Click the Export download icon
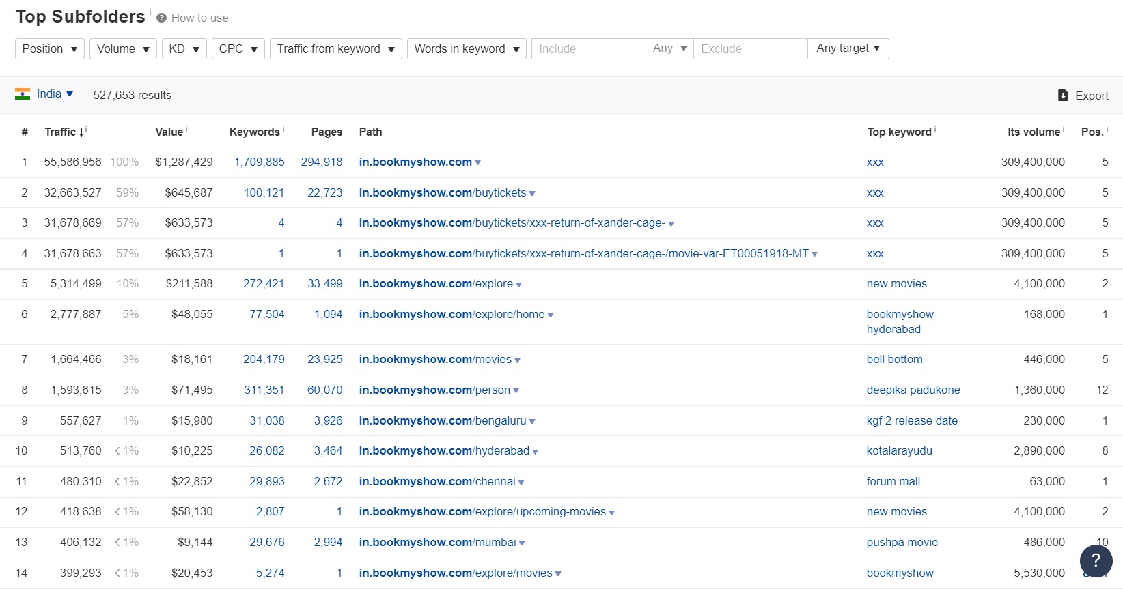The width and height of the screenshot is (1123, 589). click(1063, 96)
